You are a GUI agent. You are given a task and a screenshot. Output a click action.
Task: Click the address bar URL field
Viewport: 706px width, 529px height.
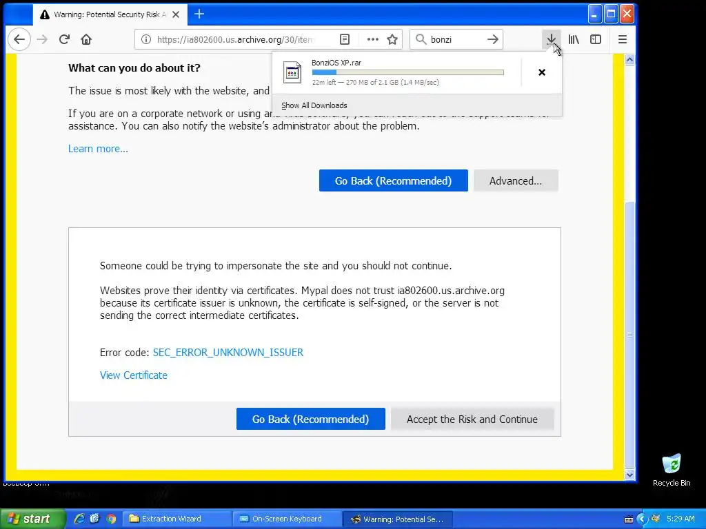(234, 39)
